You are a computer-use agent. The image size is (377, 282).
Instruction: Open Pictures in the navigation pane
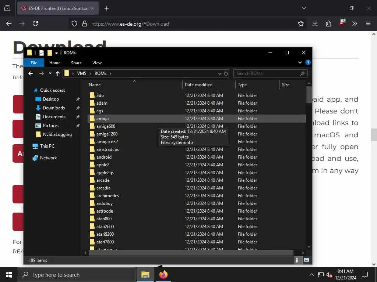click(50, 126)
